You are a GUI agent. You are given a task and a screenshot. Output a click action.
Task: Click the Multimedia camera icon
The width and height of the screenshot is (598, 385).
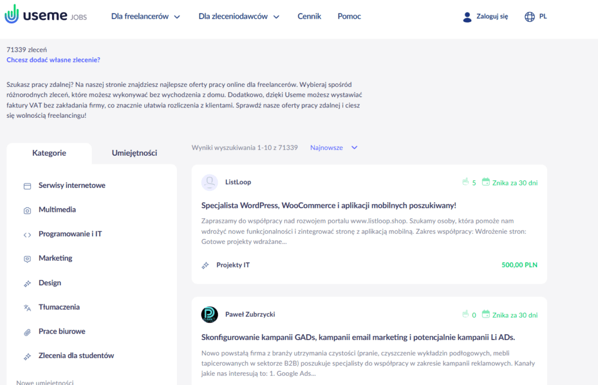27,210
